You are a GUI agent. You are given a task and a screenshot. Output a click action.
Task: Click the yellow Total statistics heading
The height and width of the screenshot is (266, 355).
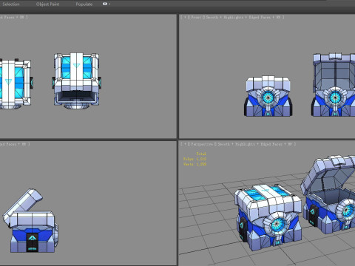tap(201, 154)
